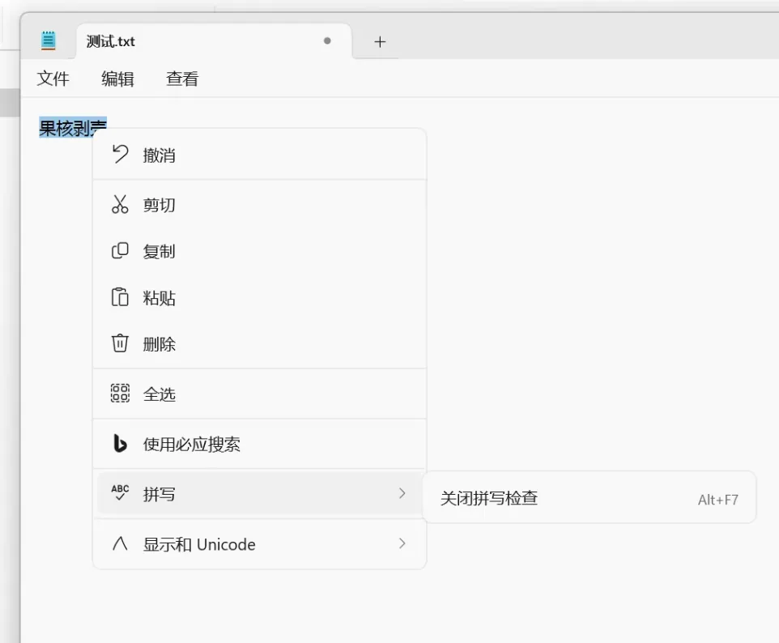Click the highlighted text 果核剥壳
Screen dimensions: 779x643
tap(73, 128)
